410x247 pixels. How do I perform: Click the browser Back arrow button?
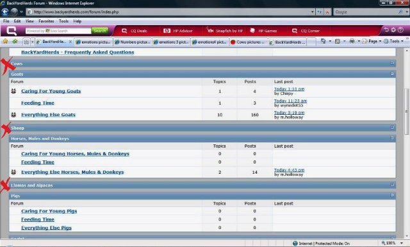coord(5,12)
